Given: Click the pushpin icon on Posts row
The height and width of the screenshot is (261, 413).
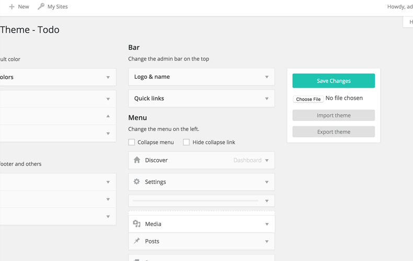Looking at the screenshot, I should pyautogui.click(x=136, y=241).
